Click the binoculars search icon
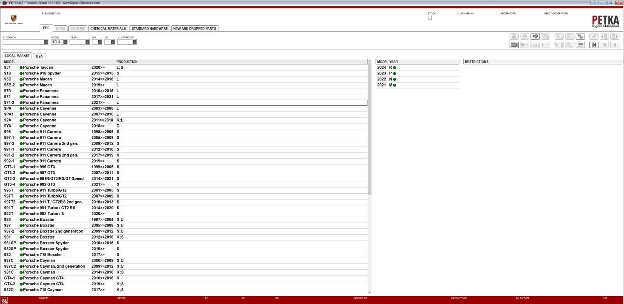 click(535, 37)
